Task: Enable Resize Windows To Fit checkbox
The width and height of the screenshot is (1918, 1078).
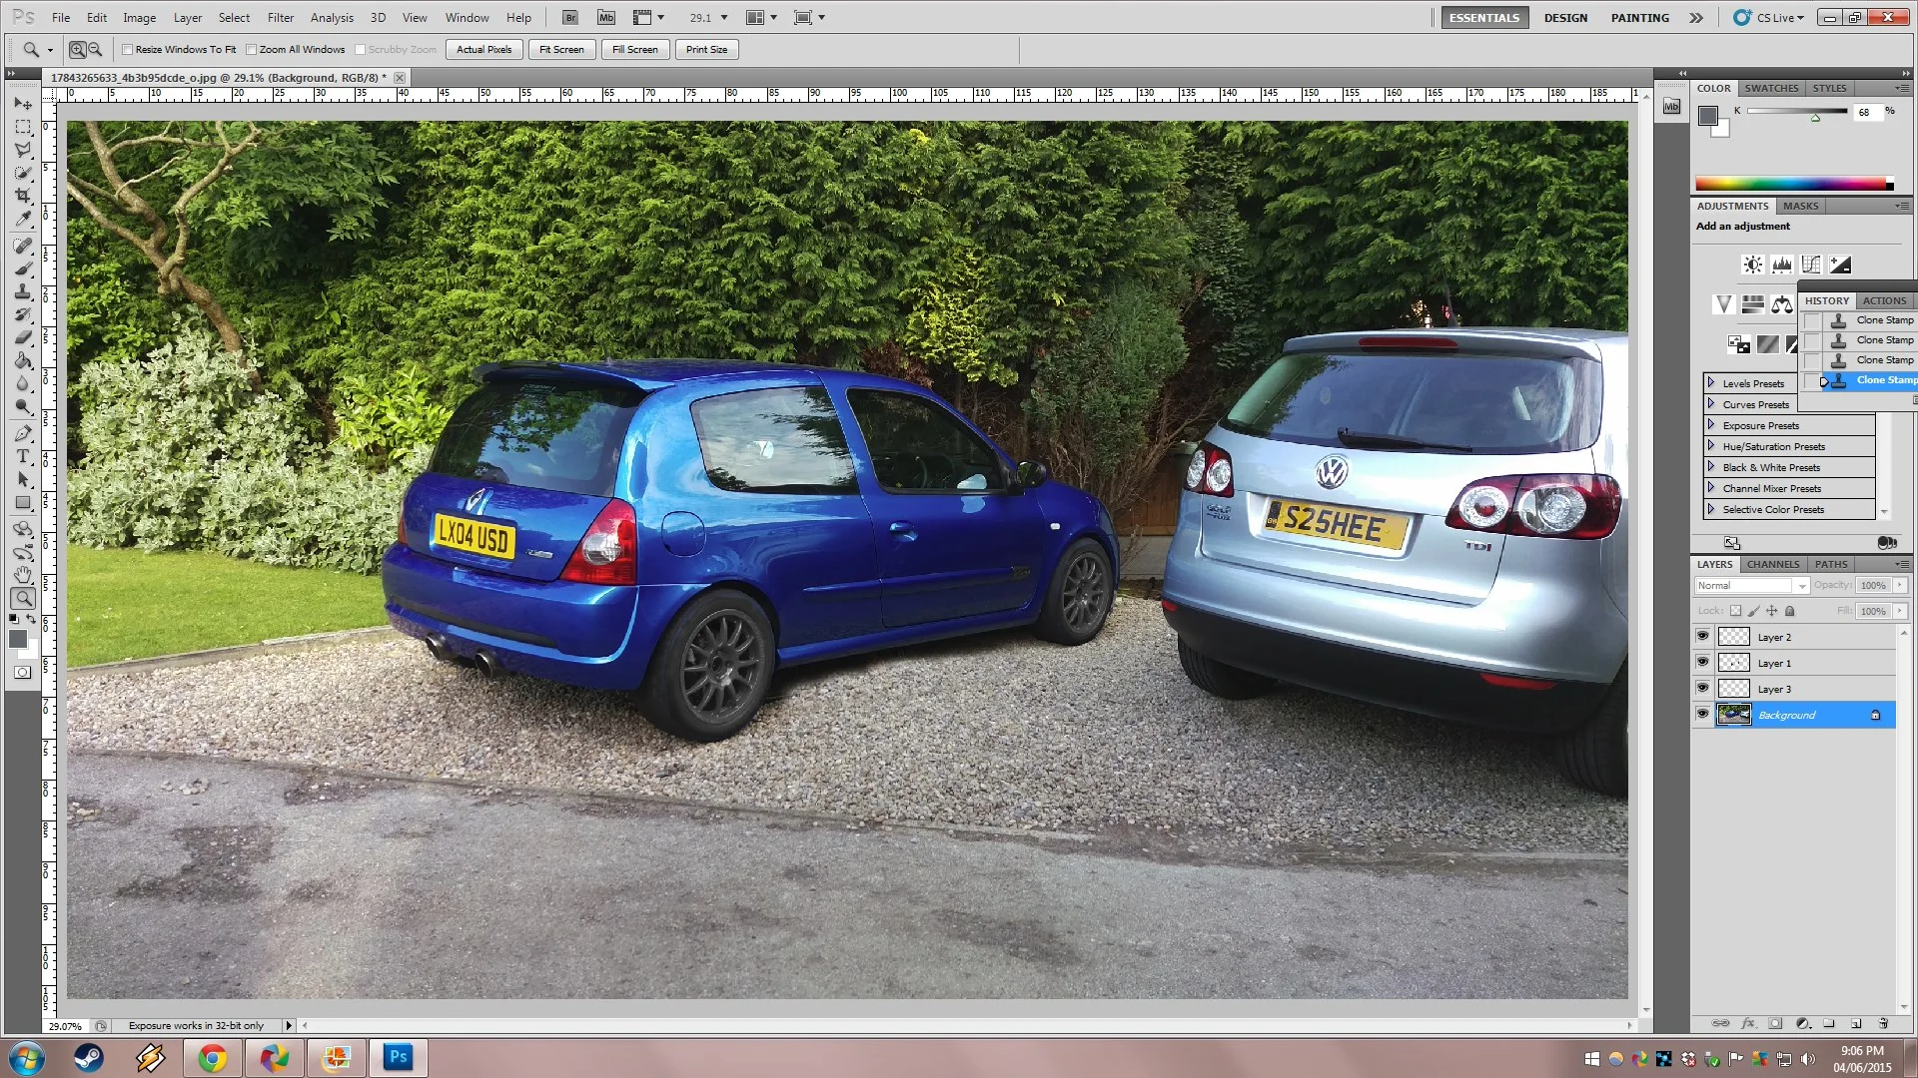Action: point(127,49)
